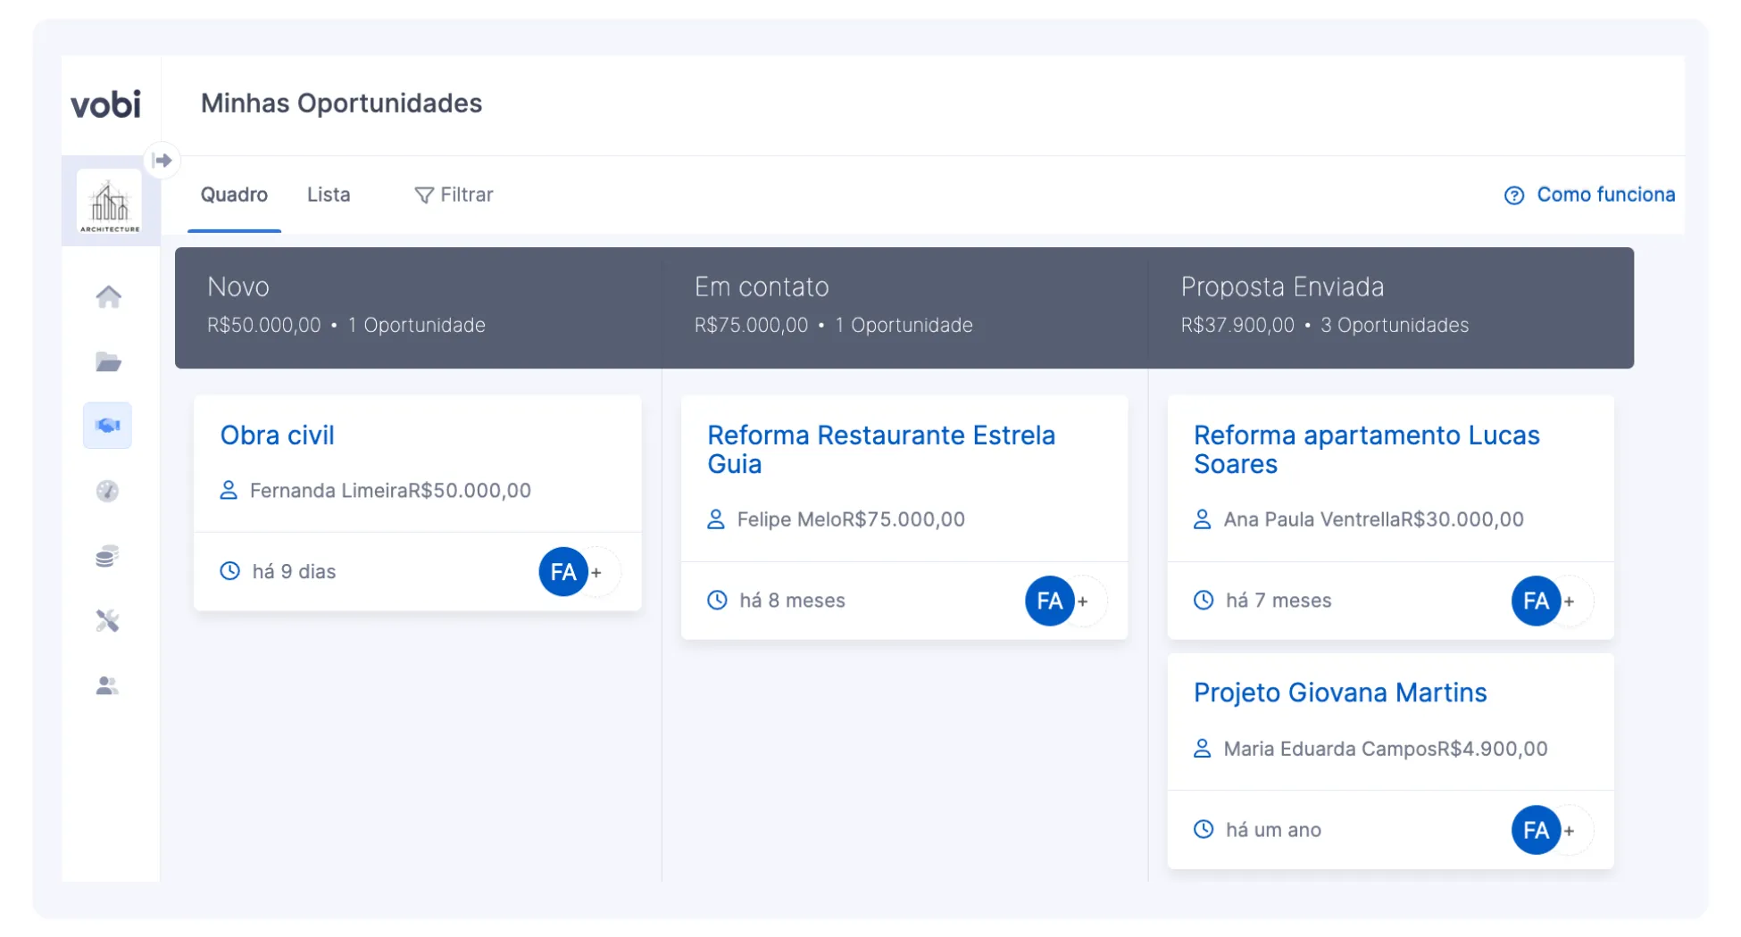The image size is (1741, 937).
Task: Click the Como funciona help link
Action: (x=1605, y=195)
